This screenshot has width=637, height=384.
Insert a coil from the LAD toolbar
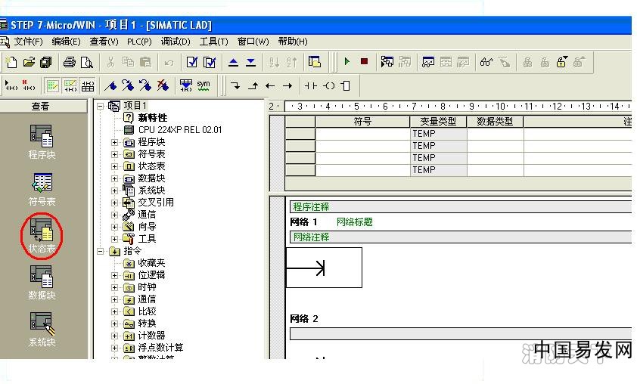(328, 85)
